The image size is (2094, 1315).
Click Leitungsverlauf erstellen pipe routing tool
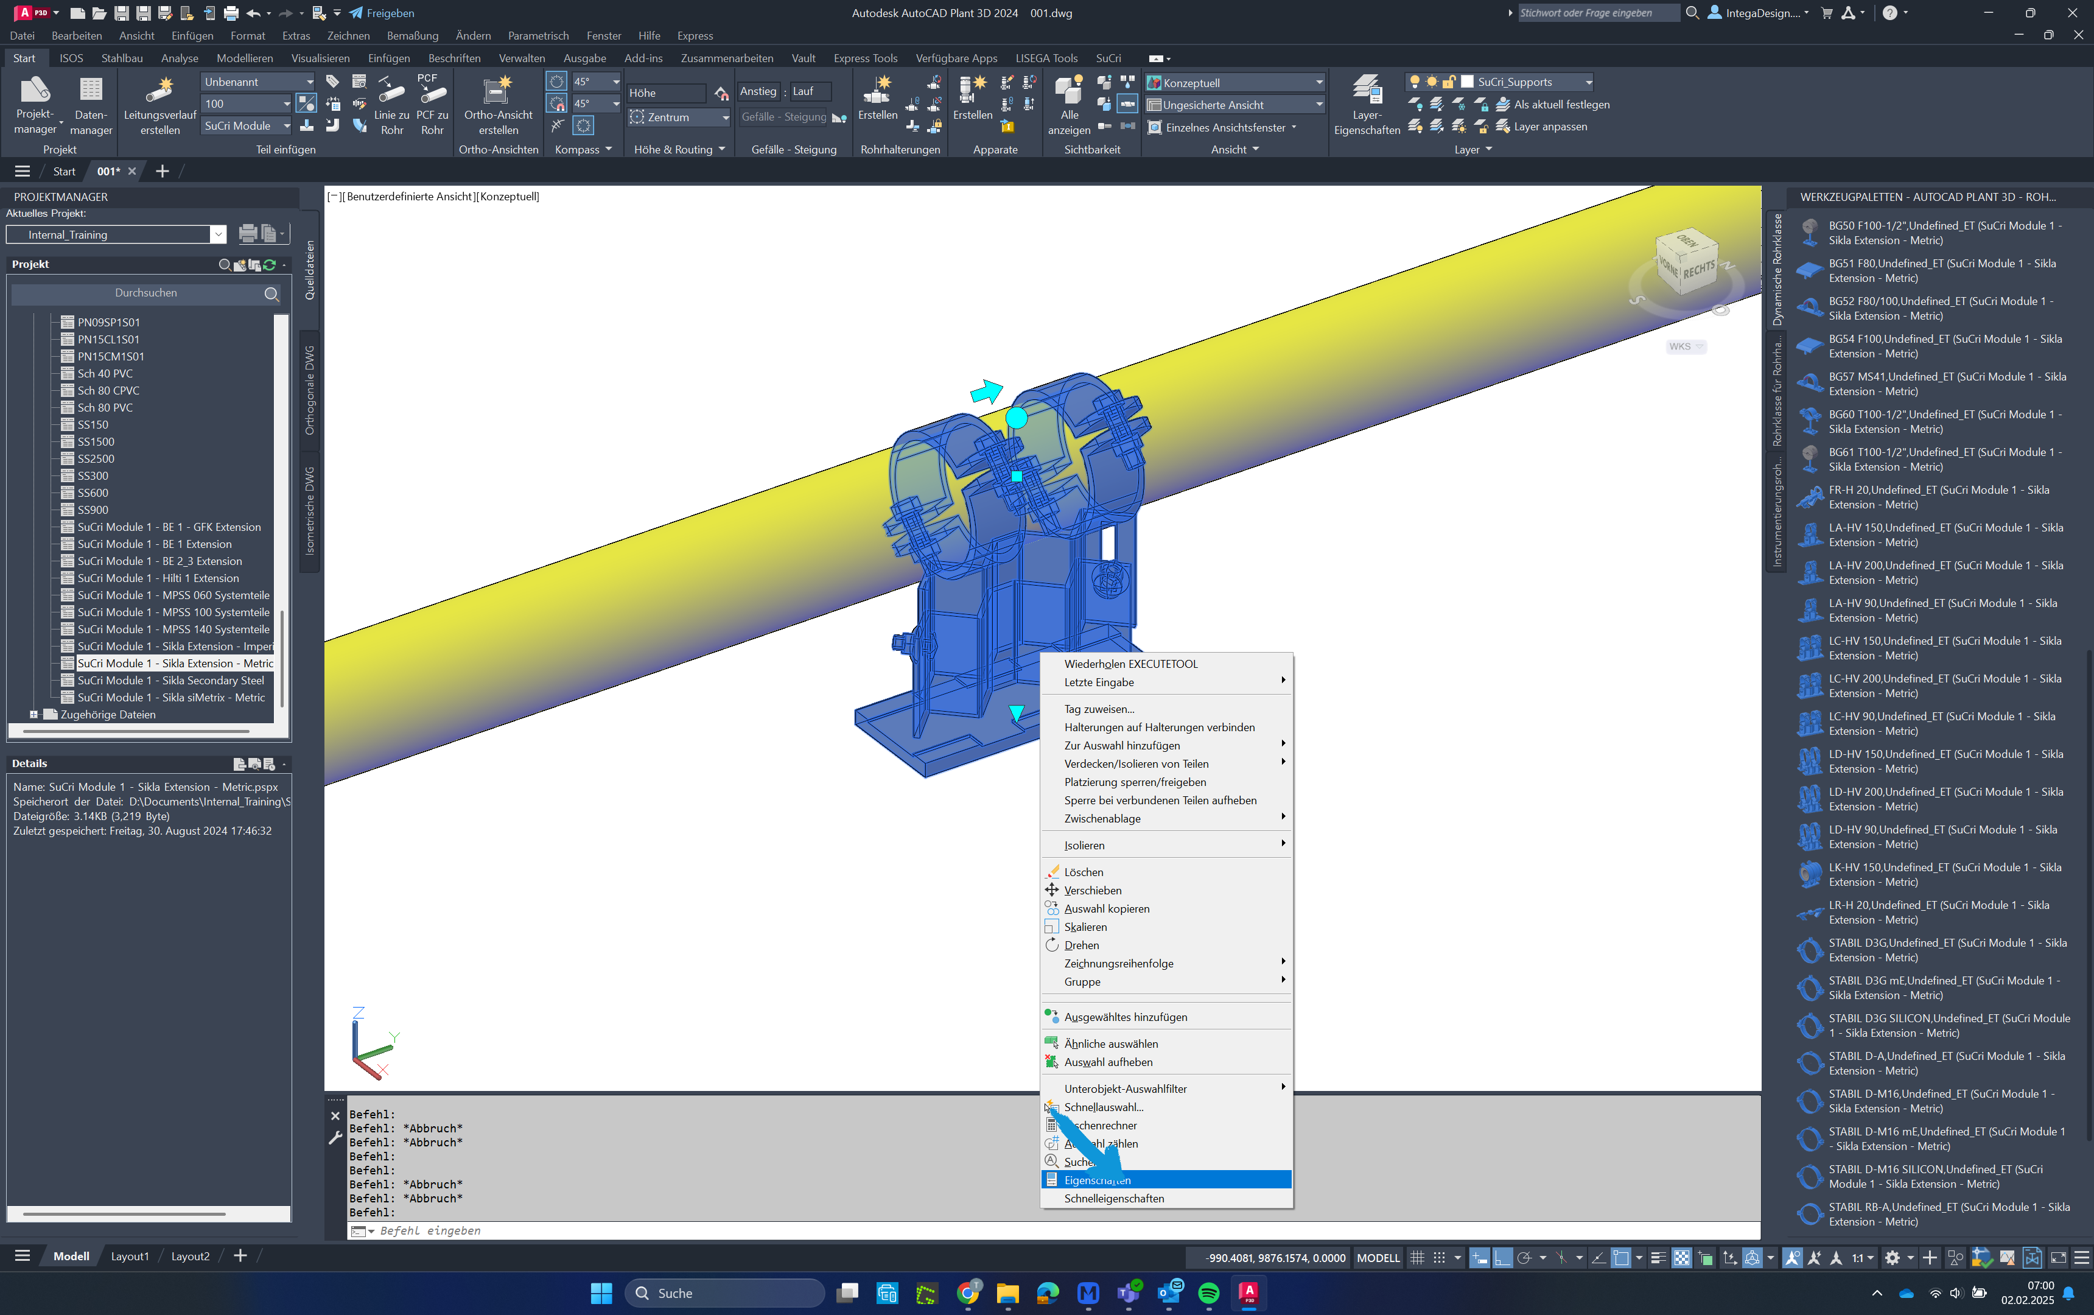tap(160, 105)
